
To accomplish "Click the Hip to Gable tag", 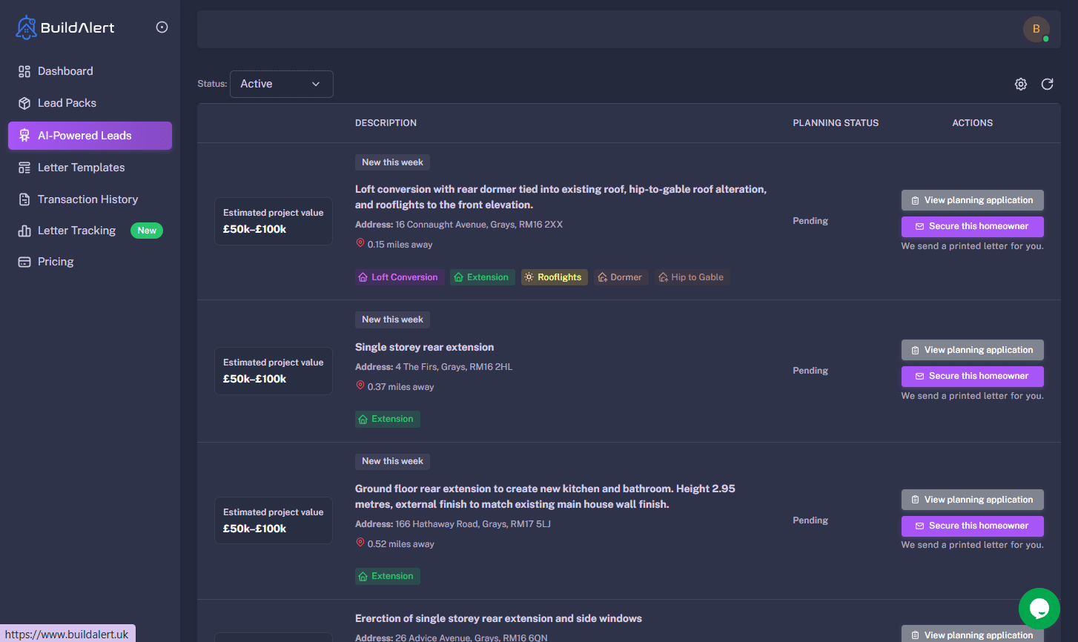I will (x=691, y=277).
